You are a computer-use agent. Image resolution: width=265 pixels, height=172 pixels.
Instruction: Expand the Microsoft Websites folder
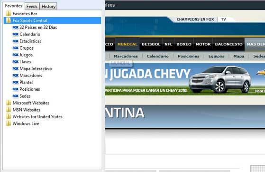(31, 103)
